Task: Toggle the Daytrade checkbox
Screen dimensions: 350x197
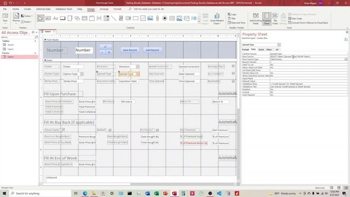Action: pos(233,82)
